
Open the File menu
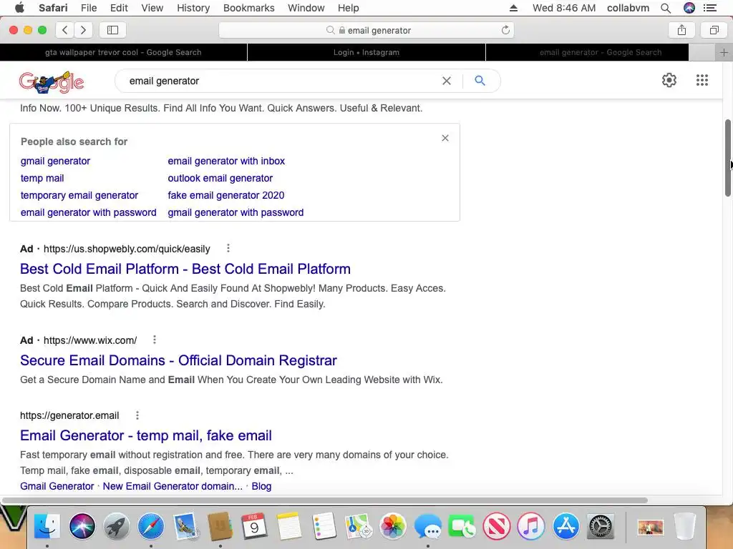(88, 8)
